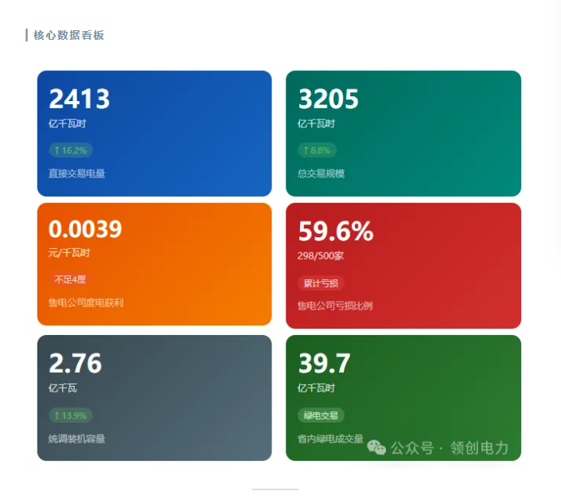
Task: Click the 绿电交易 badge
Action: coord(321,415)
